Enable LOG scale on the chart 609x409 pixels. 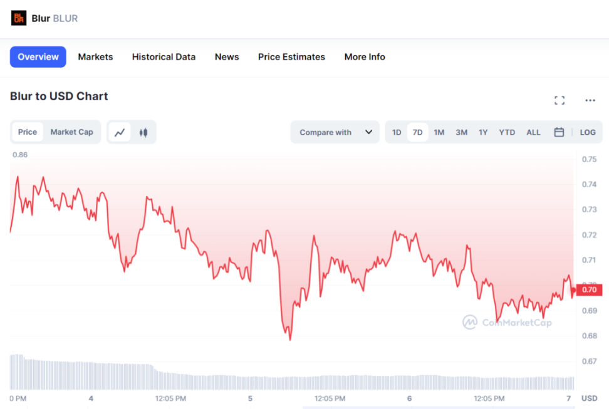588,132
